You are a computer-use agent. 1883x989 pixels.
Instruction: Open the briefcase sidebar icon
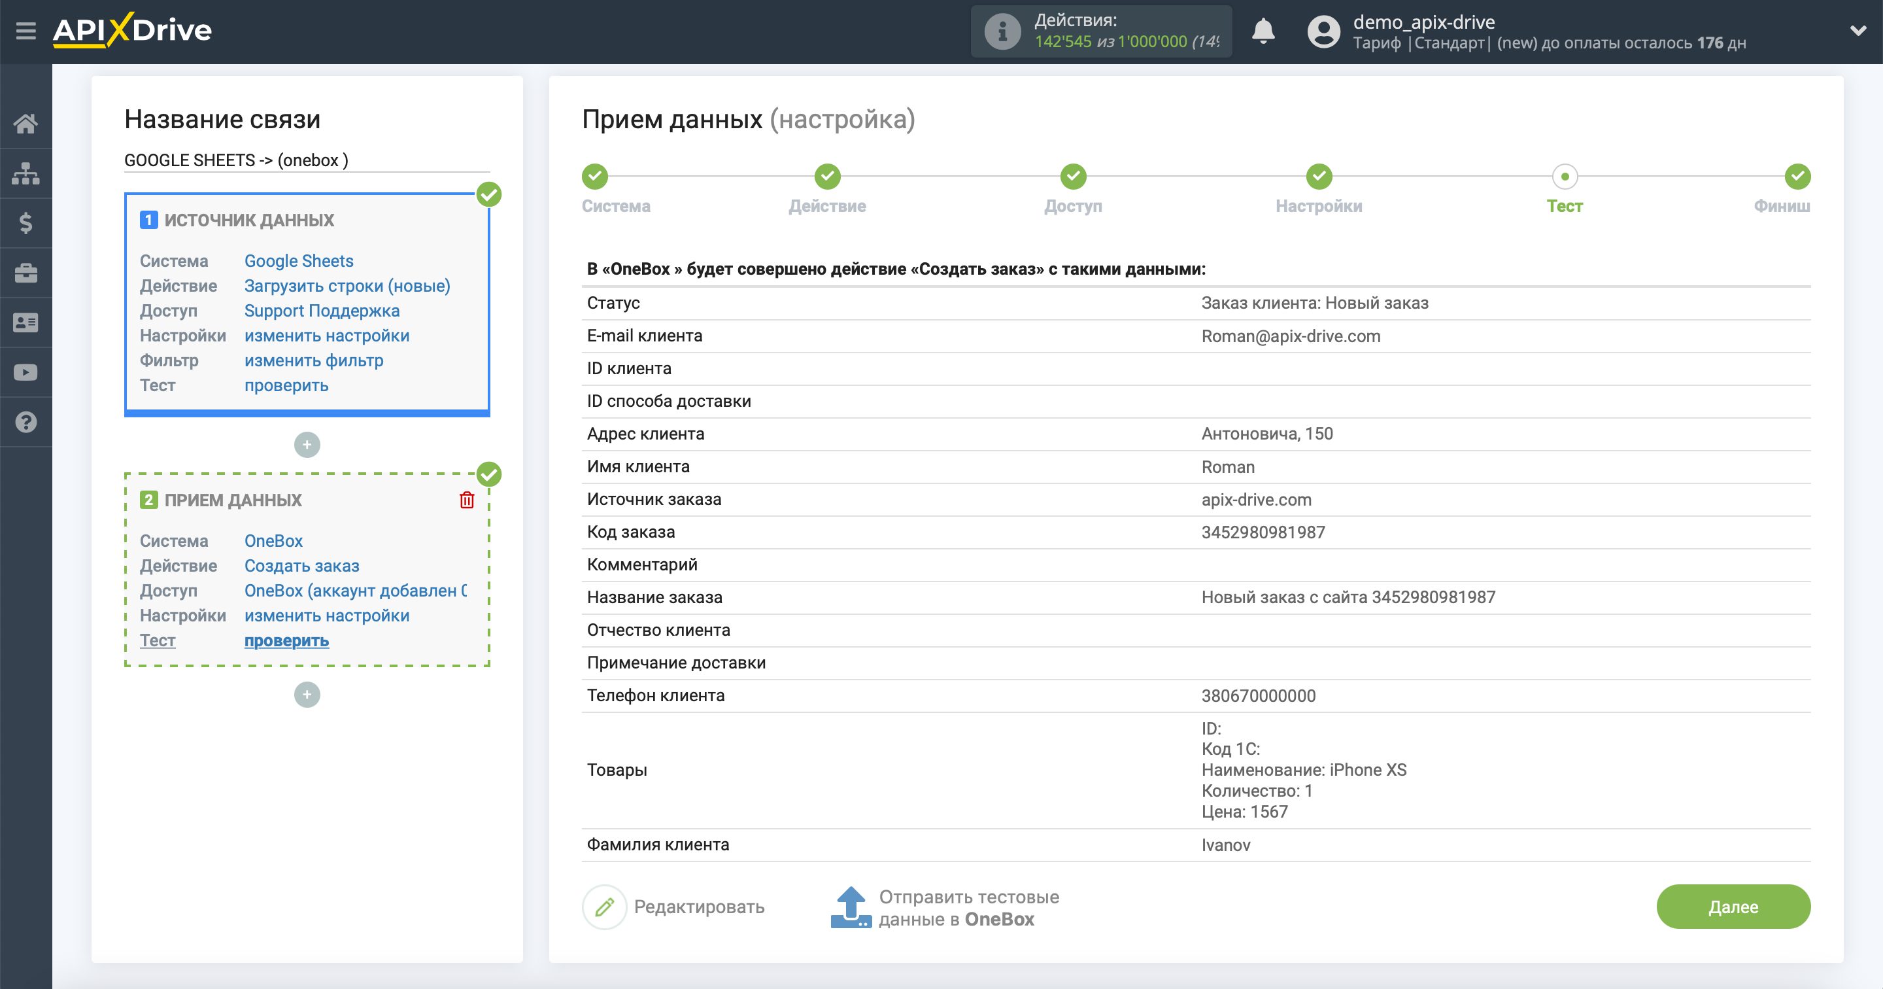tap(25, 273)
